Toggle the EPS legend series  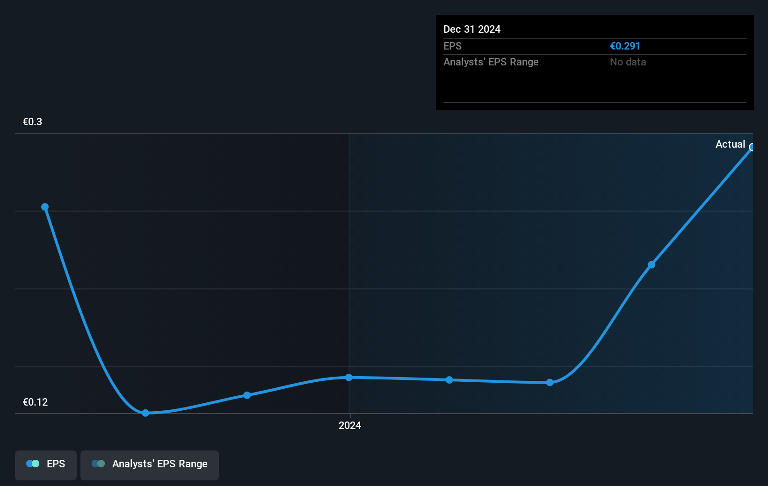click(46, 465)
